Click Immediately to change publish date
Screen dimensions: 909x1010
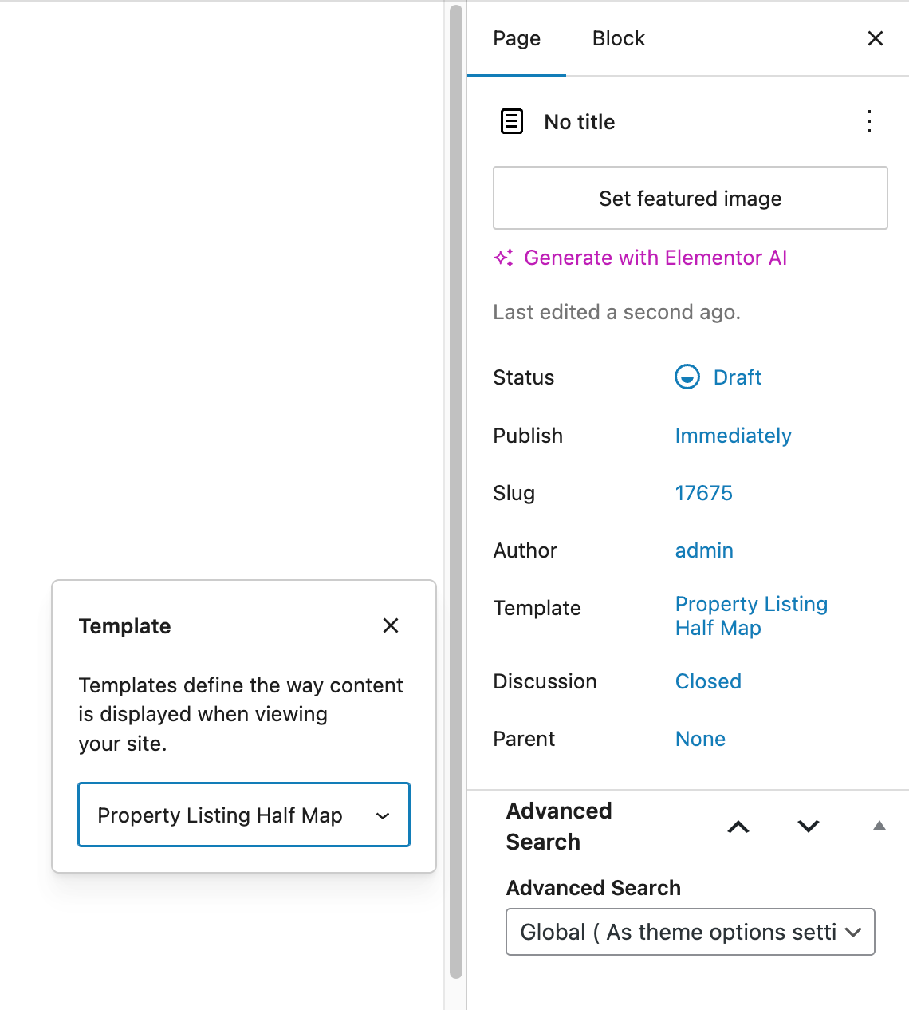click(733, 436)
